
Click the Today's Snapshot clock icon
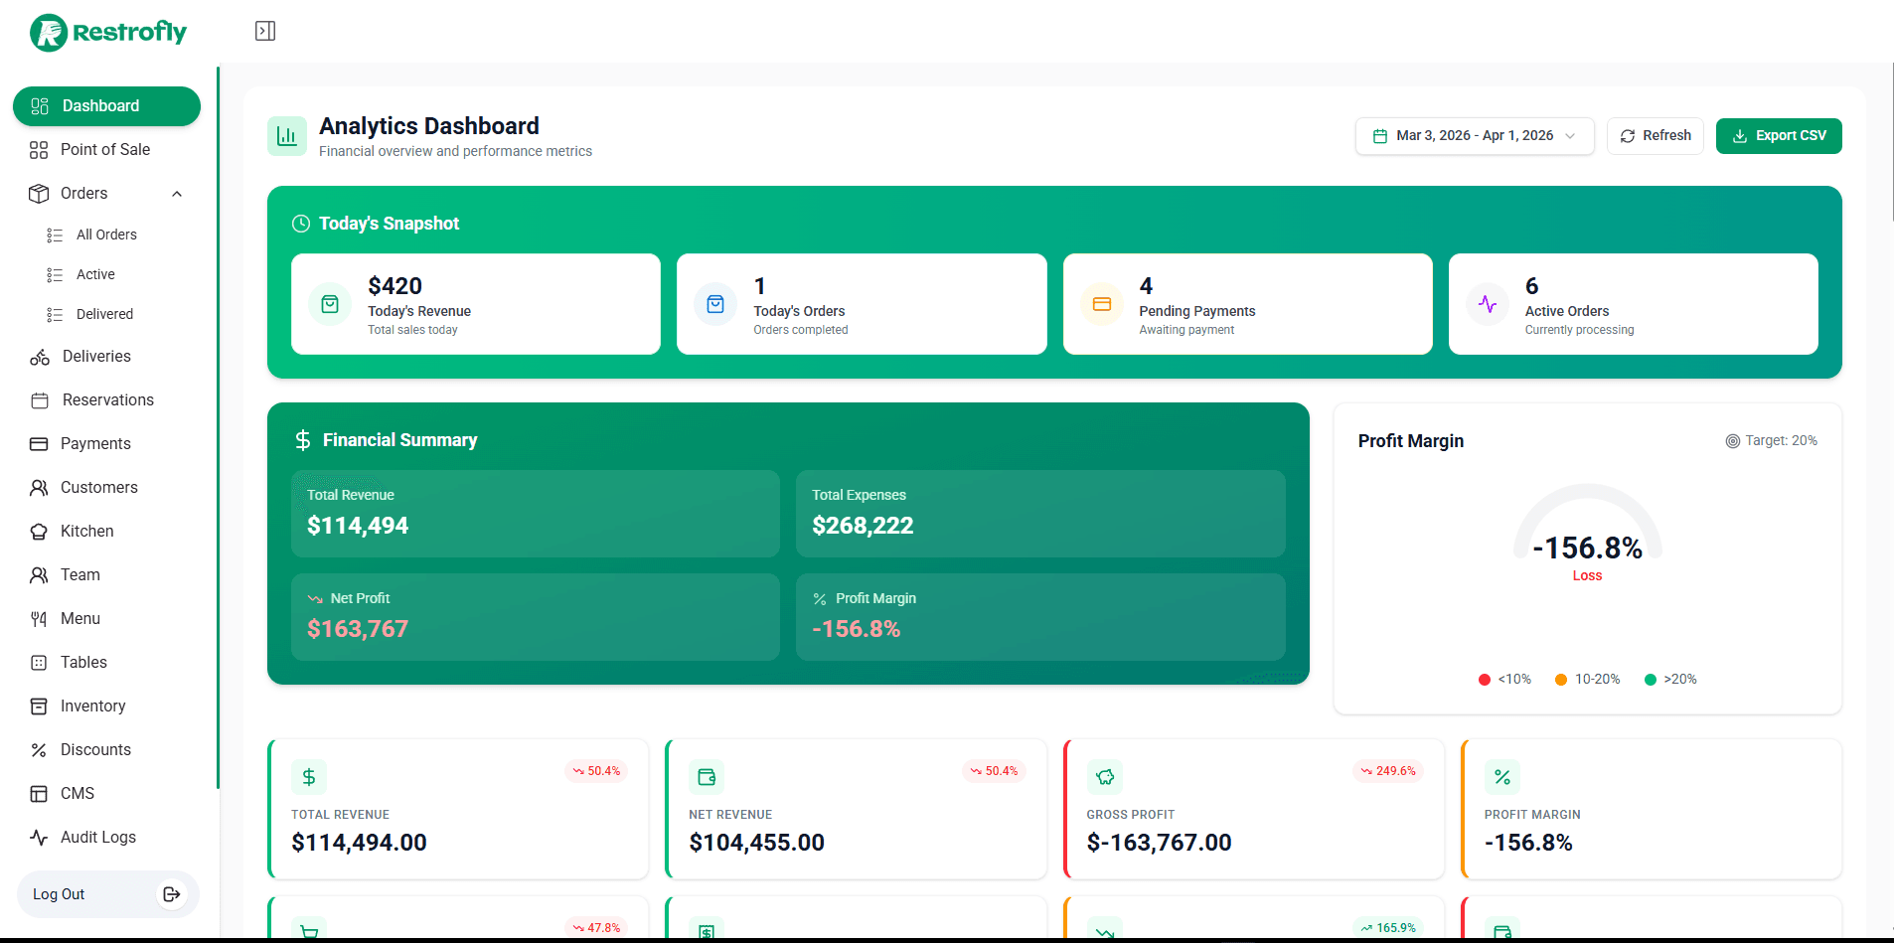tap(301, 224)
